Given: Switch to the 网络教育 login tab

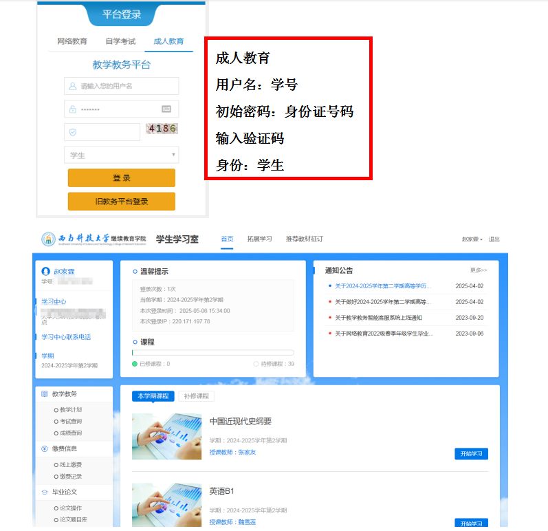Looking at the screenshot, I should coord(72,41).
